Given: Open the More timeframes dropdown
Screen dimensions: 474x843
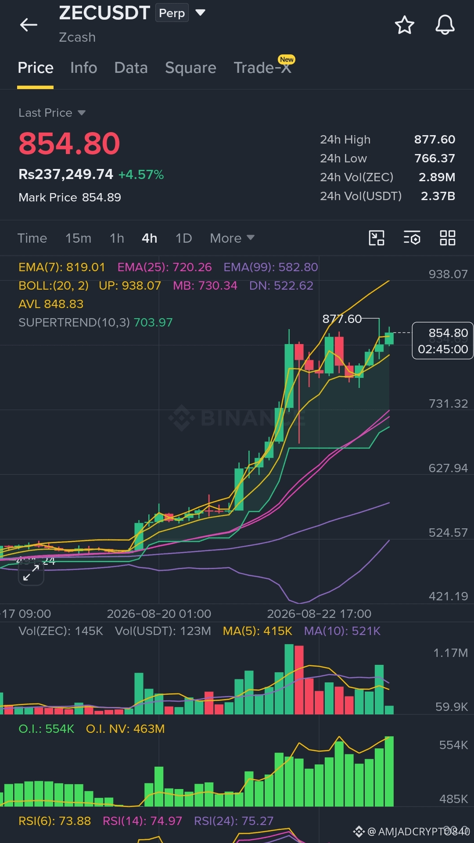Looking at the screenshot, I should pyautogui.click(x=232, y=238).
